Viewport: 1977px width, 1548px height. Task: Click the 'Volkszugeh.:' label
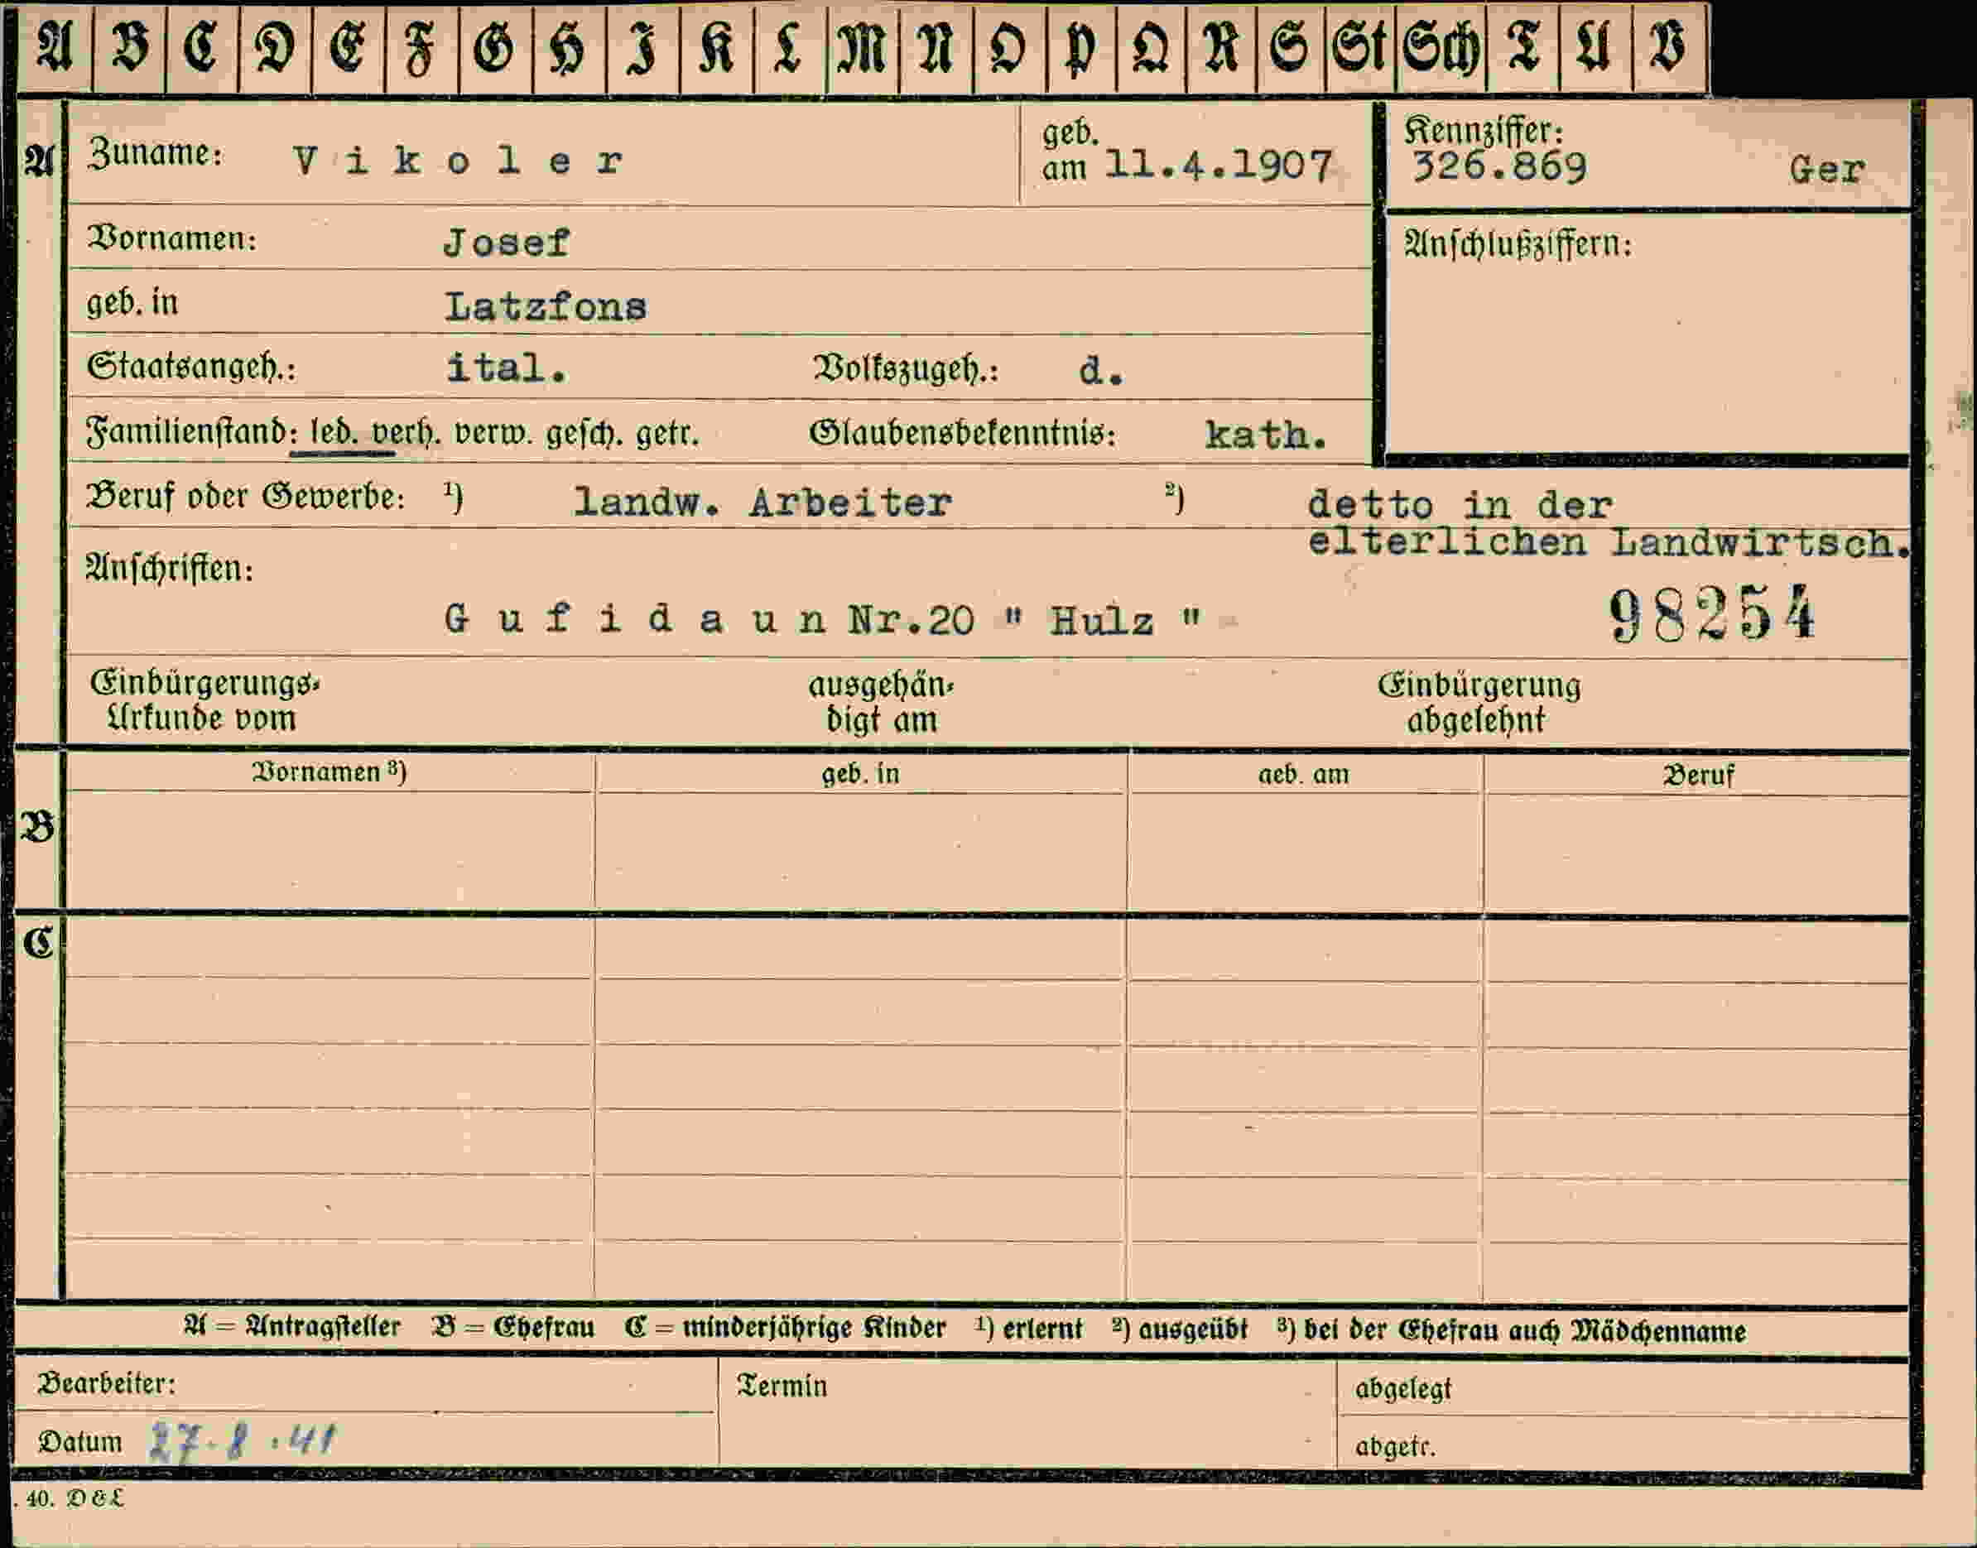[906, 370]
